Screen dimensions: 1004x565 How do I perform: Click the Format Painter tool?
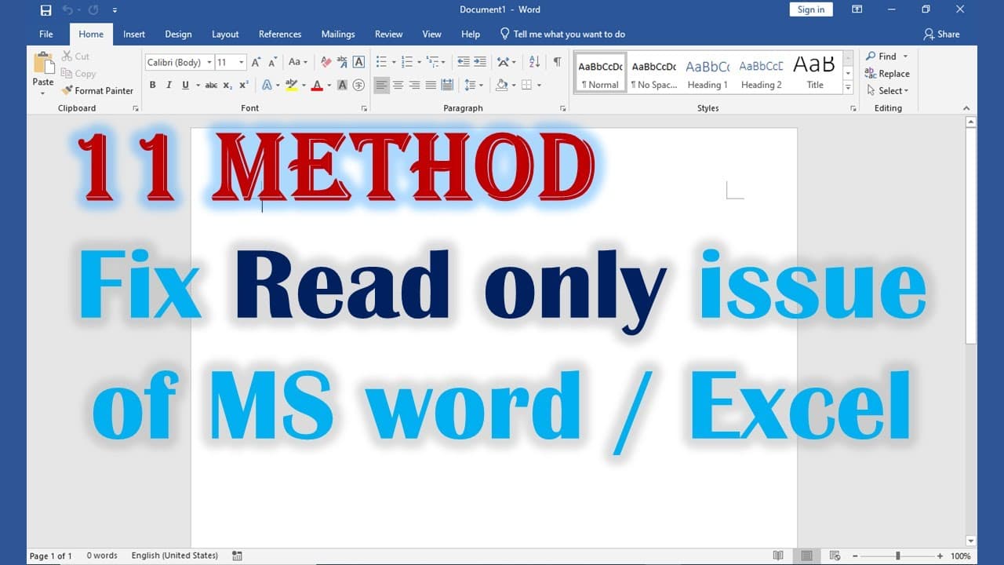point(97,90)
